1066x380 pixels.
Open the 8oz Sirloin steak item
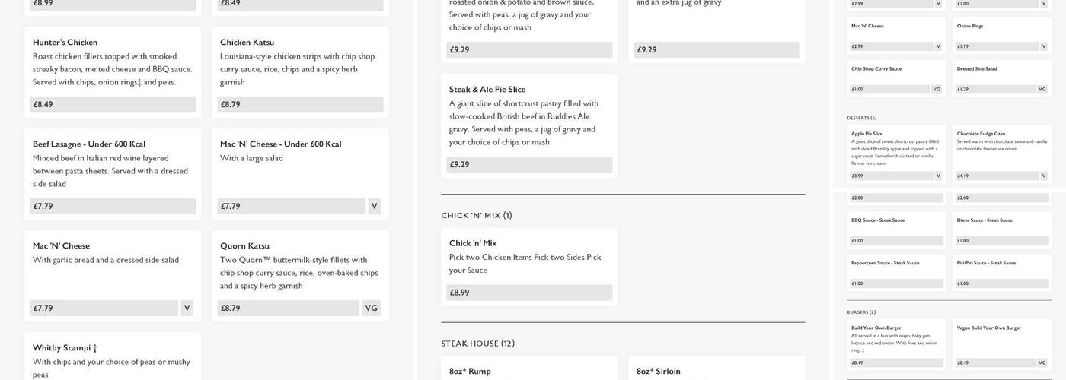[659, 371]
